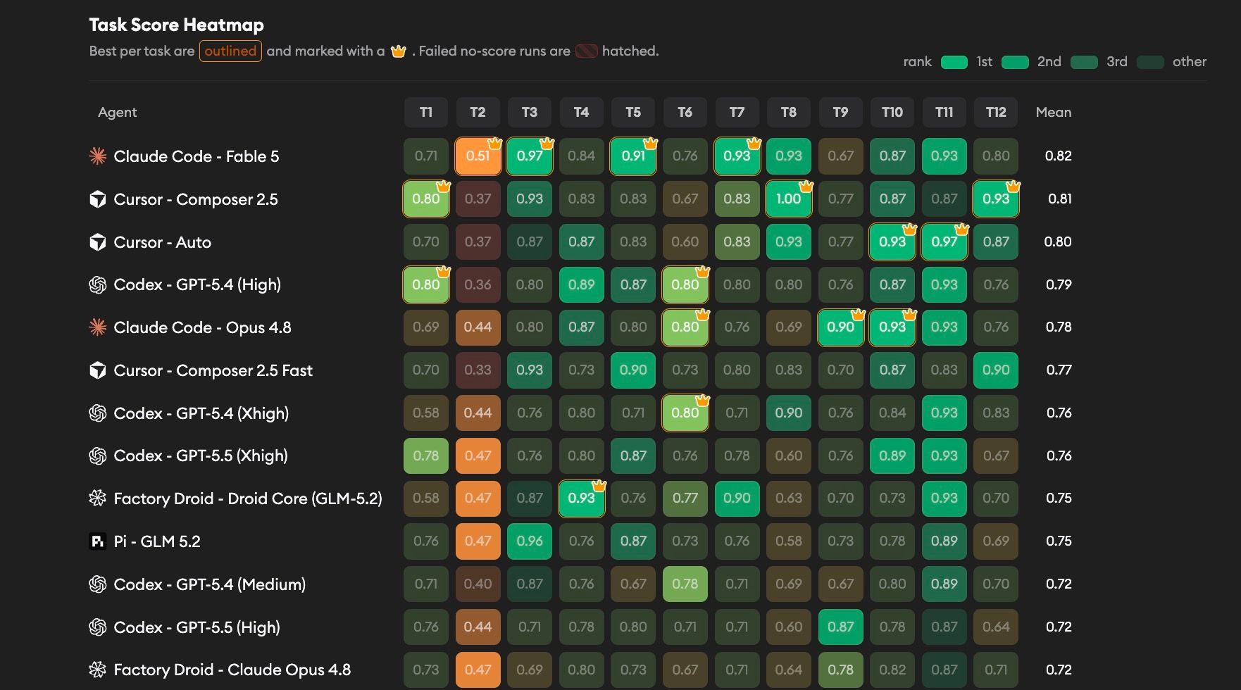Screen dimensions: 1241x690
Task: Click the orange 'outlined' badge in subtitle
Action: pos(230,51)
